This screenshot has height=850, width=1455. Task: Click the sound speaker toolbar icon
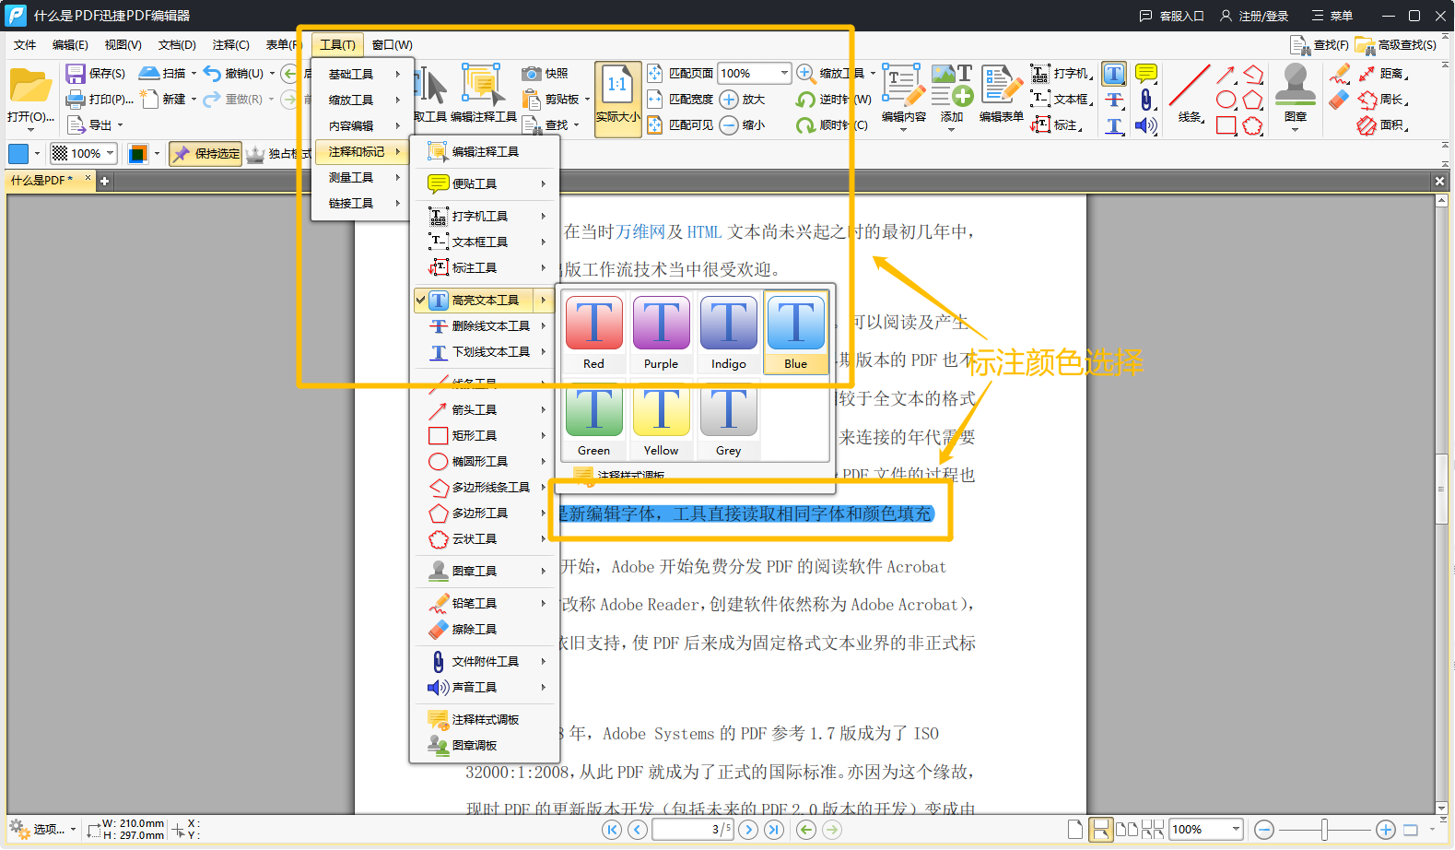point(1146,125)
